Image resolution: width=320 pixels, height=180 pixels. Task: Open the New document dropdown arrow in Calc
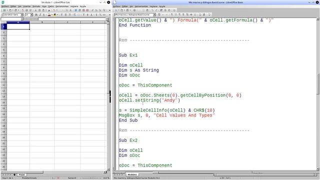[7, 10]
